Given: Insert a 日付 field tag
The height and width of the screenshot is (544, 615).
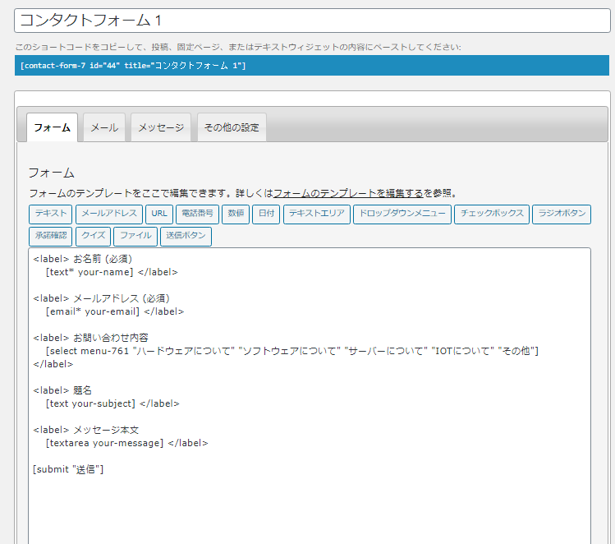Looking at the screenshot, I should point(266,214).
